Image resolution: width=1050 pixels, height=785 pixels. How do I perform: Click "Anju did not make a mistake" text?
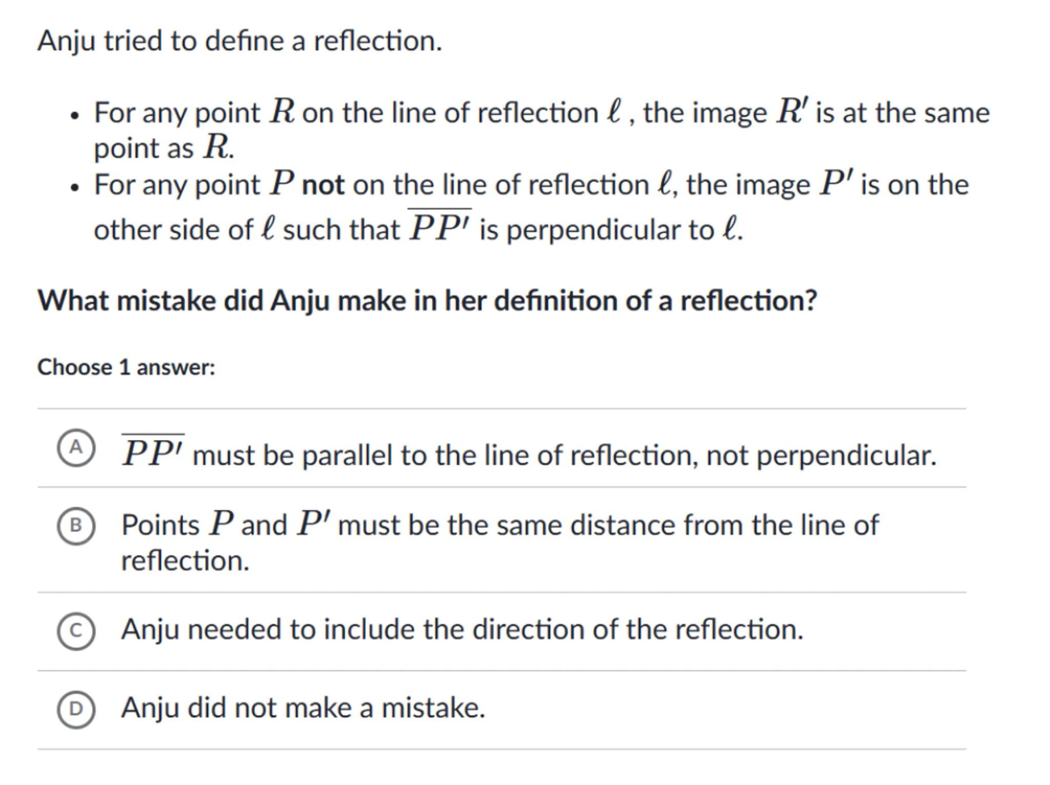coord(302,708)
